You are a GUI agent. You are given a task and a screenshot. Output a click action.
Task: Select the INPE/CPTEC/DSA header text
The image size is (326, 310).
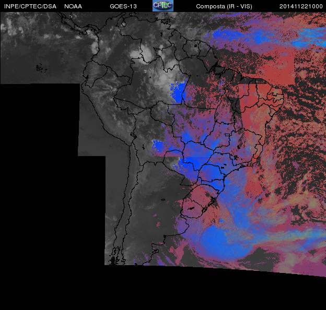tap(30, 6)
